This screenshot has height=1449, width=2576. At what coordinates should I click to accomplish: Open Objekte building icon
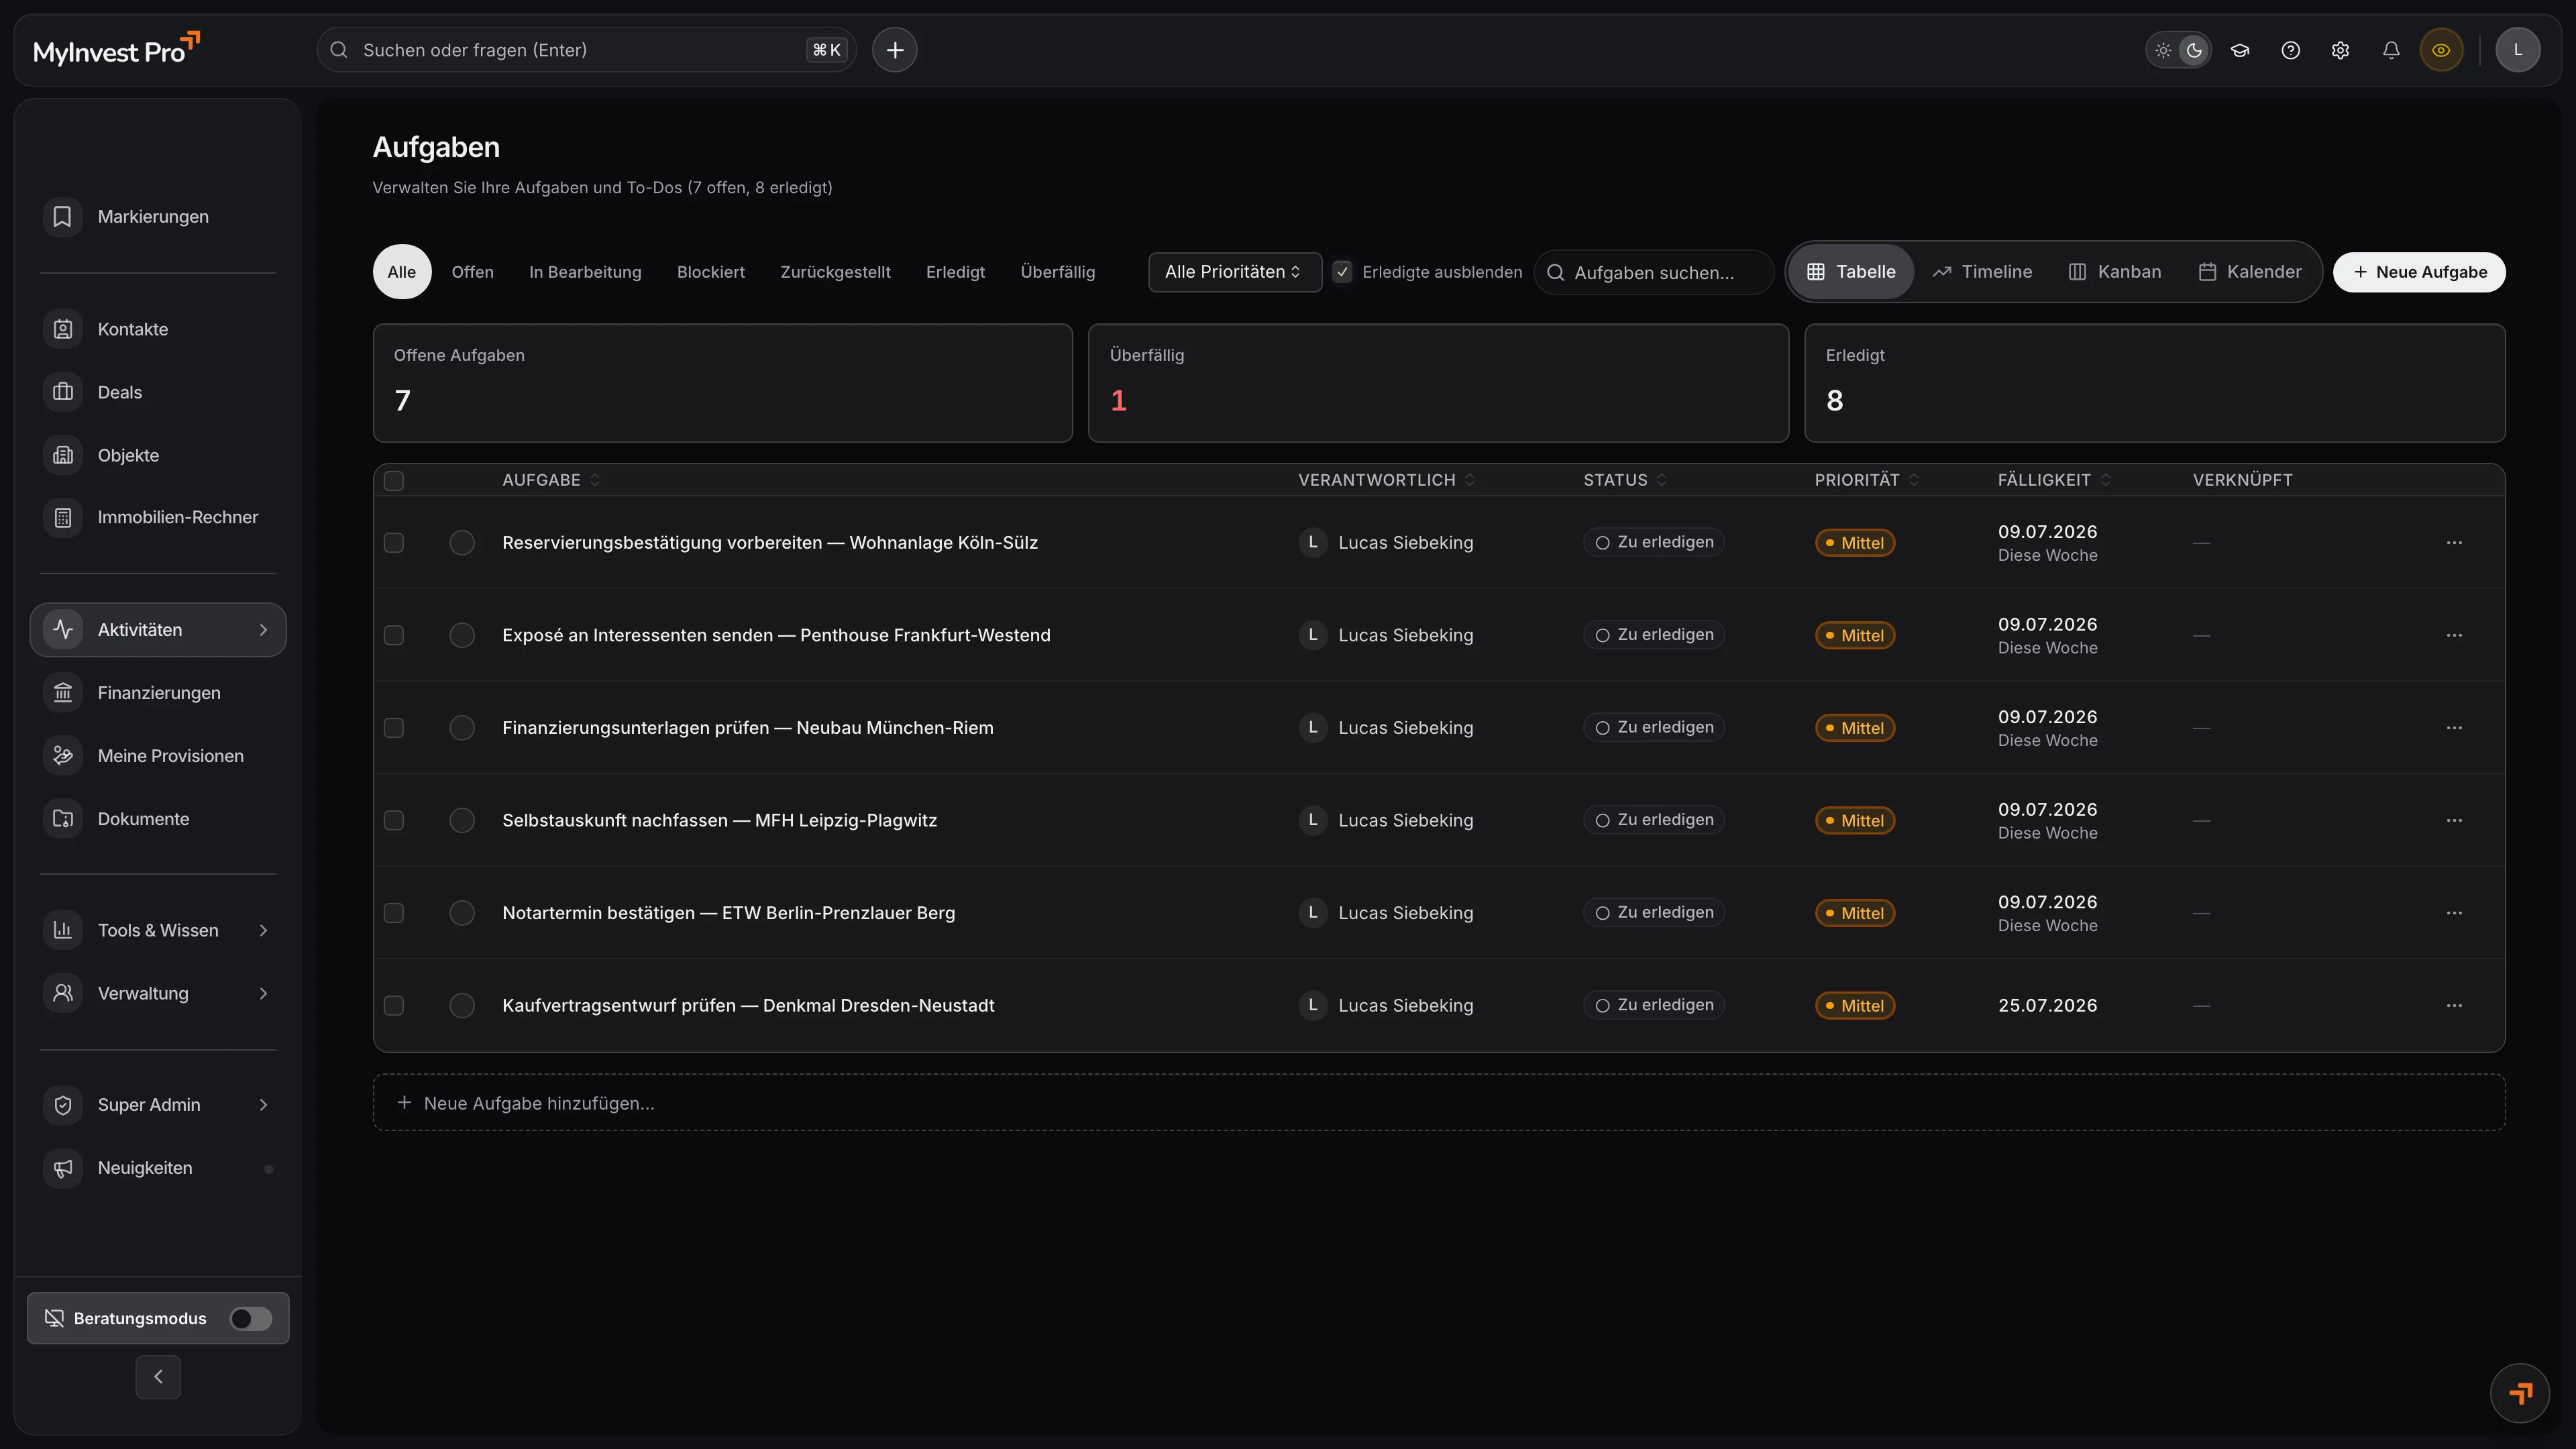[x=62, y=455]
